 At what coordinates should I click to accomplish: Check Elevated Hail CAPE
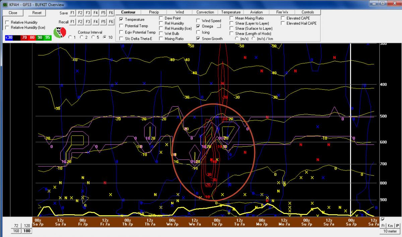283,23
